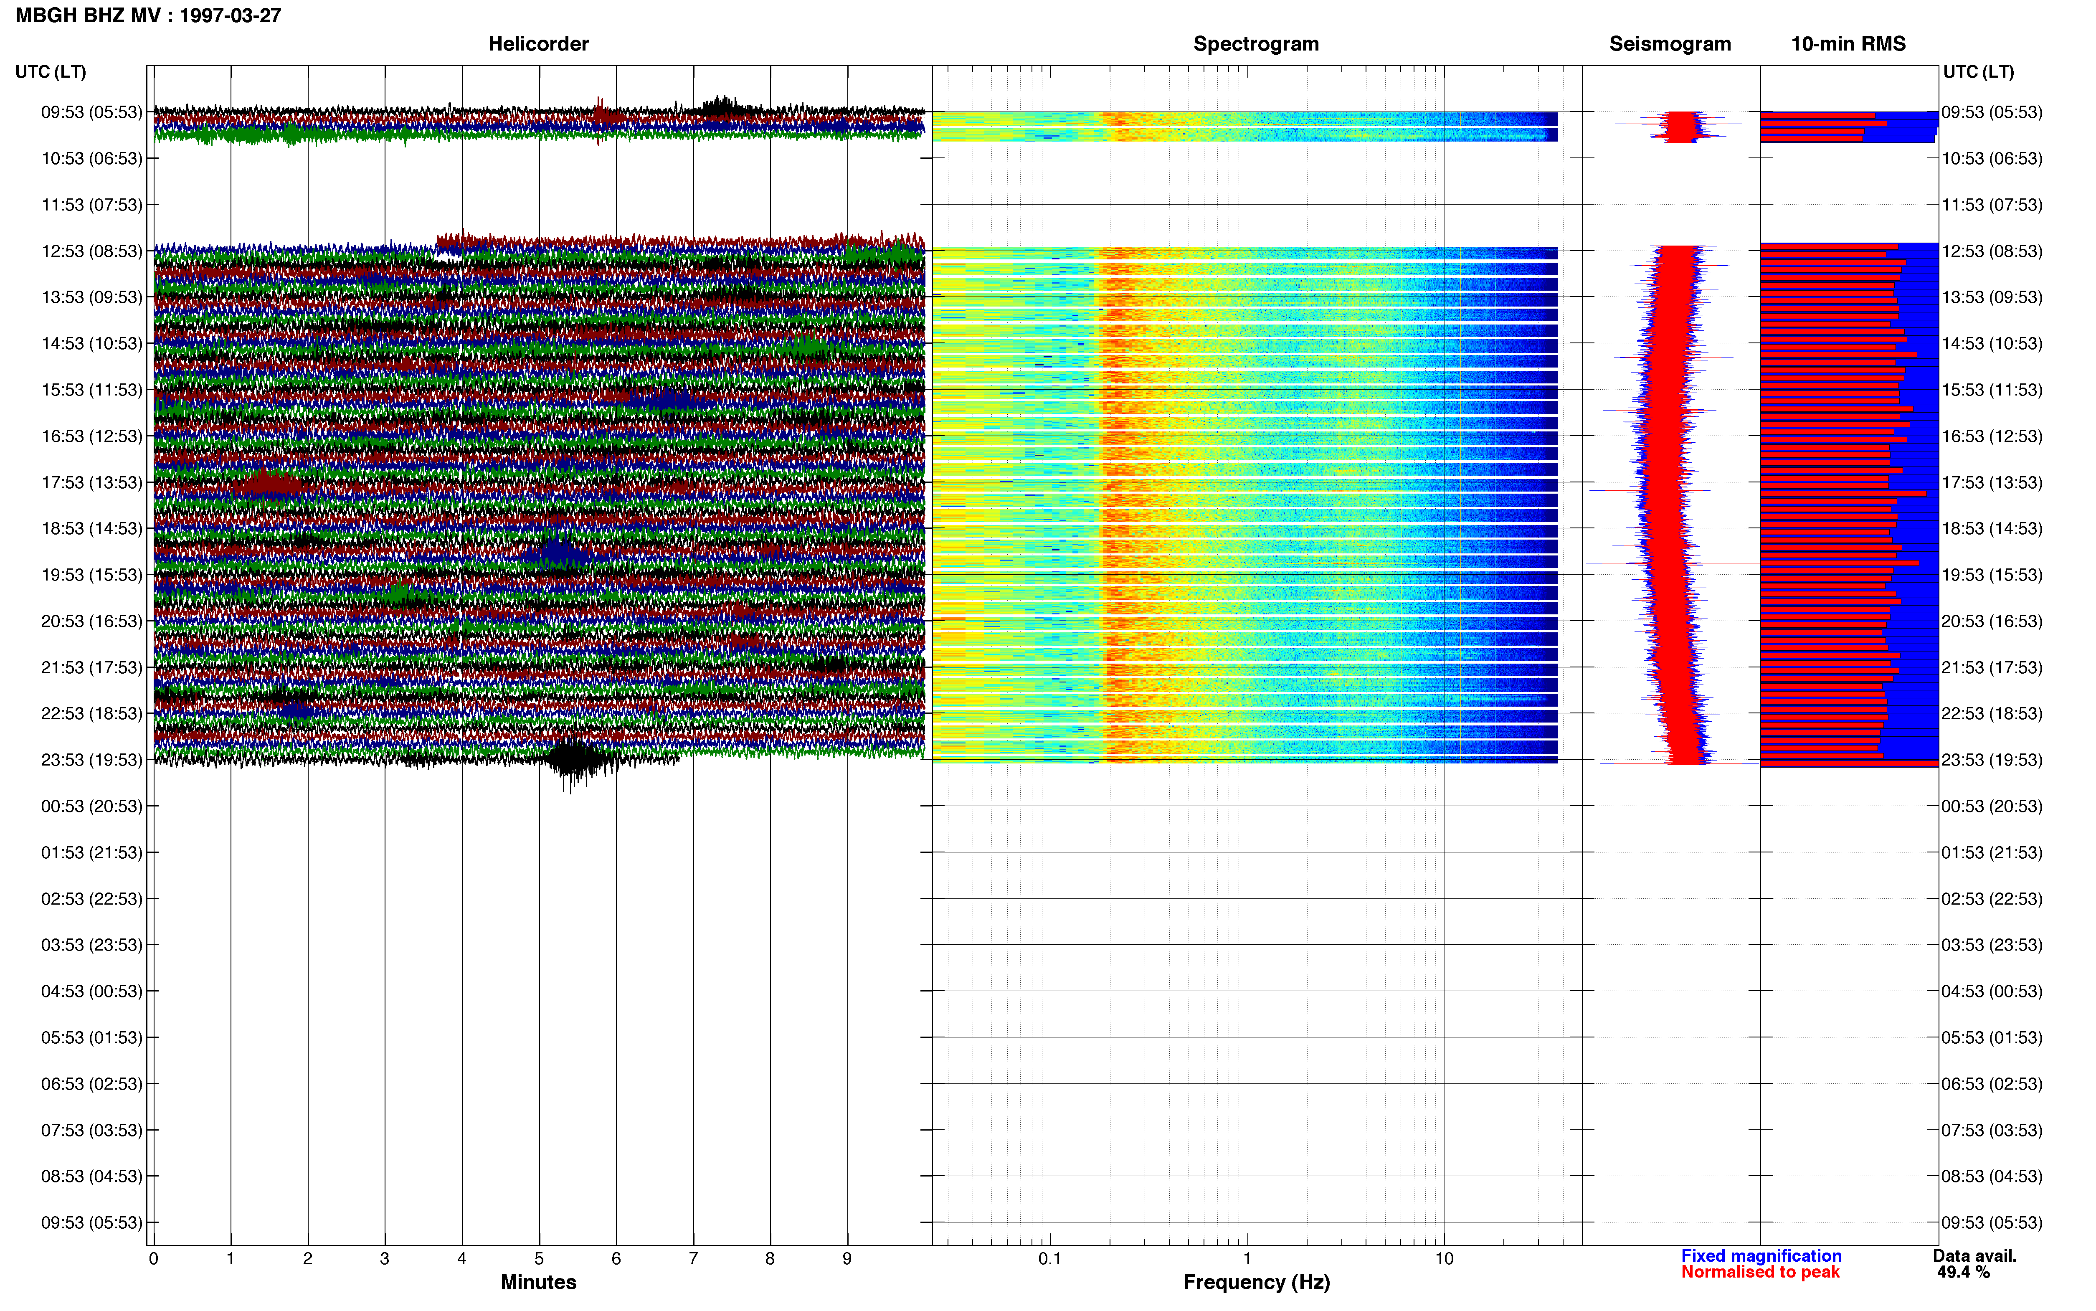The image size is (2096, 1311).
Task: Click the left time label '04:53 (00:53)'
Action: pyautogui.click(x=91, y=991)
